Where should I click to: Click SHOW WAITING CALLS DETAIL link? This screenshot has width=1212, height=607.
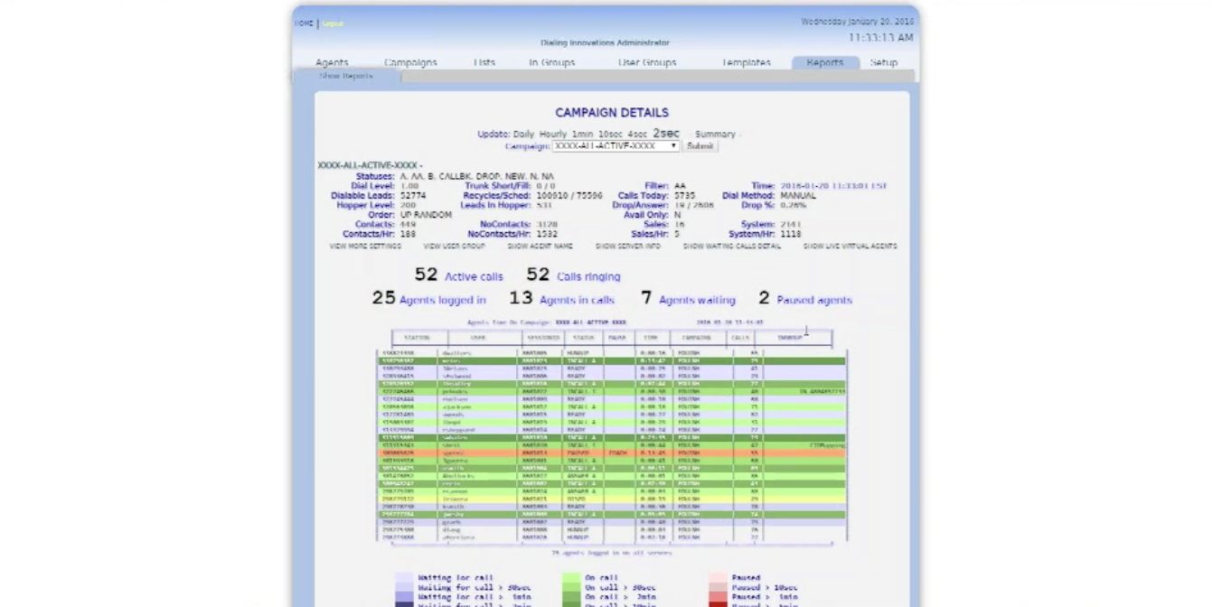tap(732, 246)
